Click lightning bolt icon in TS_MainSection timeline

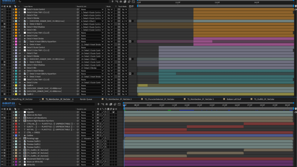coord(98,104)
